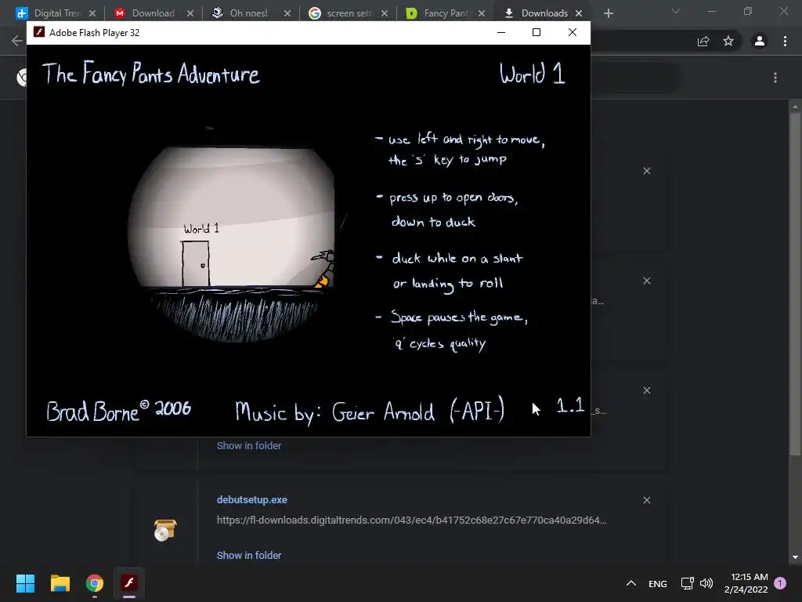This screenshot has width=802, height=602.
Task: Maximize the Adobe Flash Player window
Action: (536, 32)
